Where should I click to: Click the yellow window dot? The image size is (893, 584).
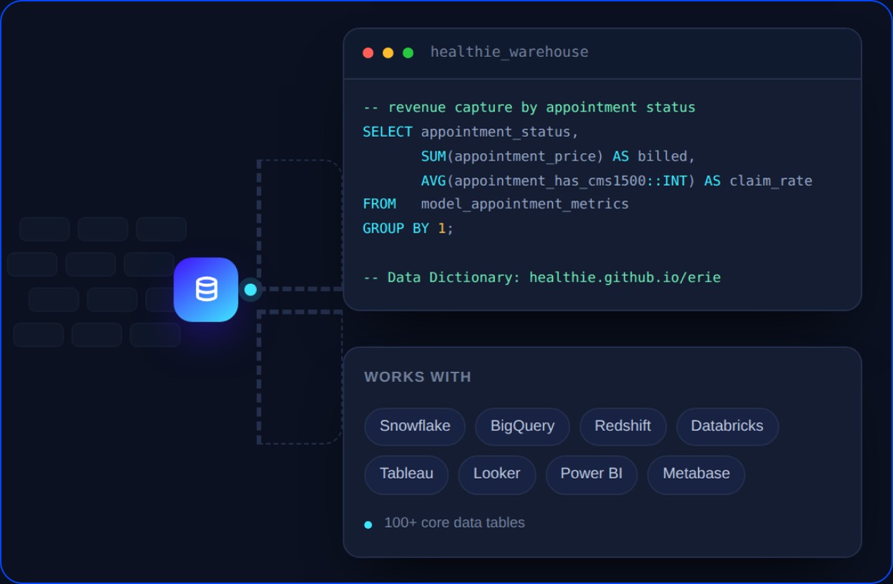click(388, 53)
